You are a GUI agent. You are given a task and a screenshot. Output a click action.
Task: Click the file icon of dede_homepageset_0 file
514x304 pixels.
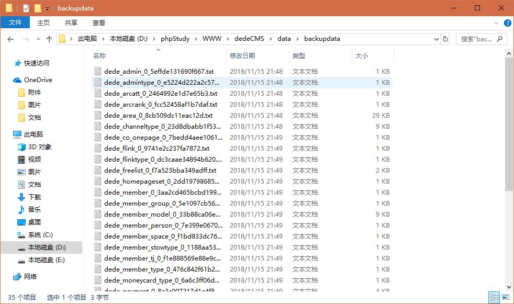click(x=98, y=181)
